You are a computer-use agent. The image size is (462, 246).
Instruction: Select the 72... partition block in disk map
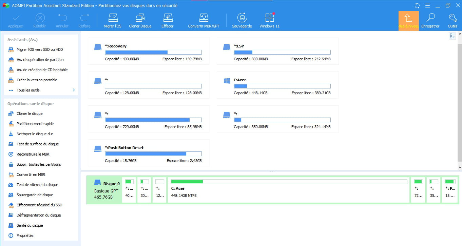click(x=418, y=190)
